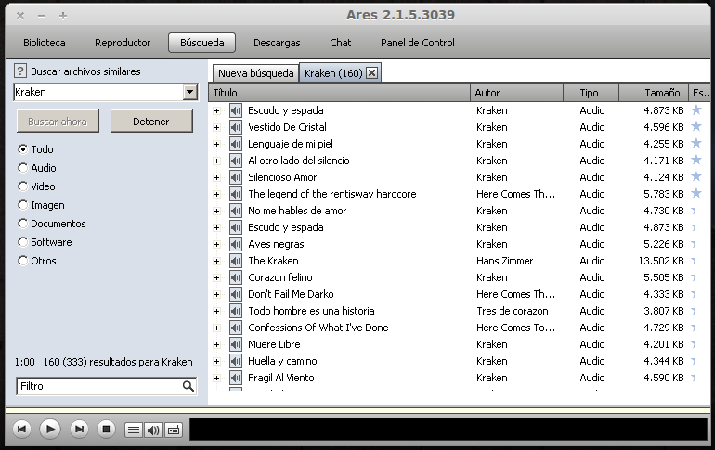Open the Biblioteca tab
The height and width of the screenshot is (450, 715).
(x=45, y=43)
